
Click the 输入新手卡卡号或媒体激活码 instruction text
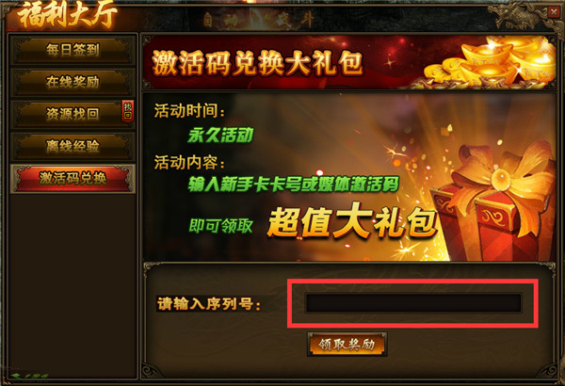(x=293, y=184)
